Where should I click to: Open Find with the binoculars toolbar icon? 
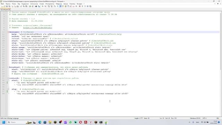click(x=36, y=6)
